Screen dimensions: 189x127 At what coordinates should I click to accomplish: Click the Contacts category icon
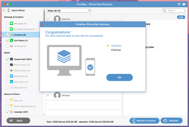11,35
